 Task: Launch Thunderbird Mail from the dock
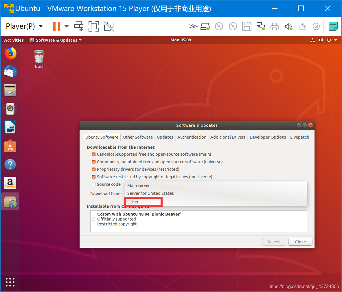pyautogui.click(x=10, y=72)
